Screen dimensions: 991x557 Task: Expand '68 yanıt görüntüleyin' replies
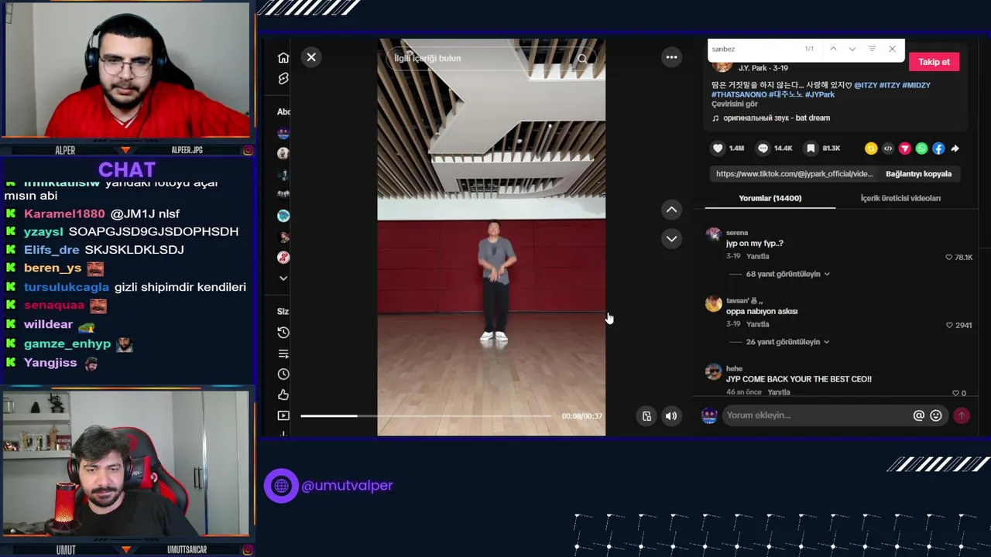click(787, 274)
